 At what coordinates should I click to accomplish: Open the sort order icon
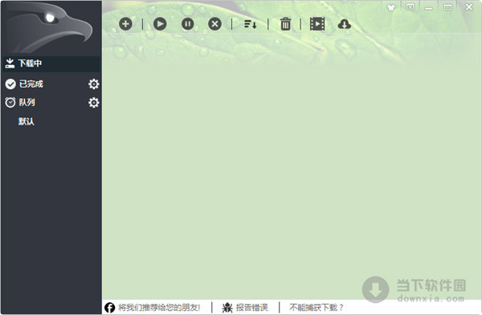(250, 24)
